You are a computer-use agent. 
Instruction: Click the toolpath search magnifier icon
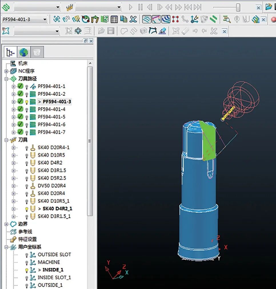tap(227, 19)
